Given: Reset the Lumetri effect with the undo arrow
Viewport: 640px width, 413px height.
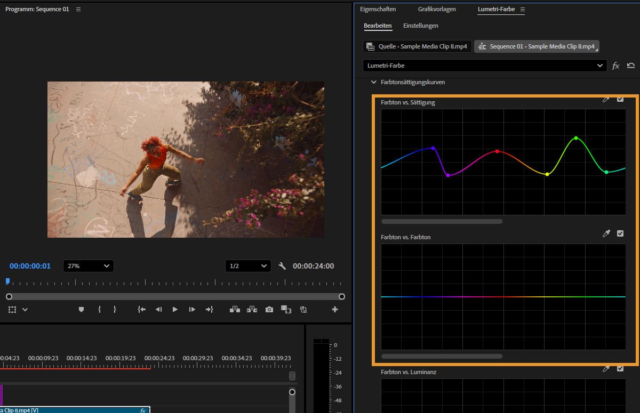Looking at the screenshot, I should click(631, 66).
